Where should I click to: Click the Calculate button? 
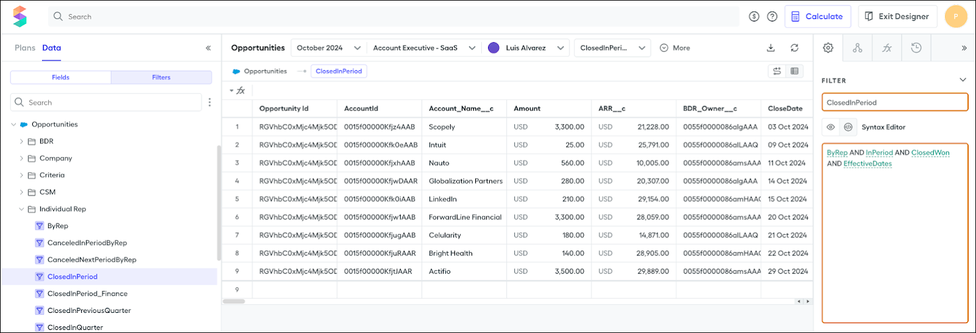817,16
